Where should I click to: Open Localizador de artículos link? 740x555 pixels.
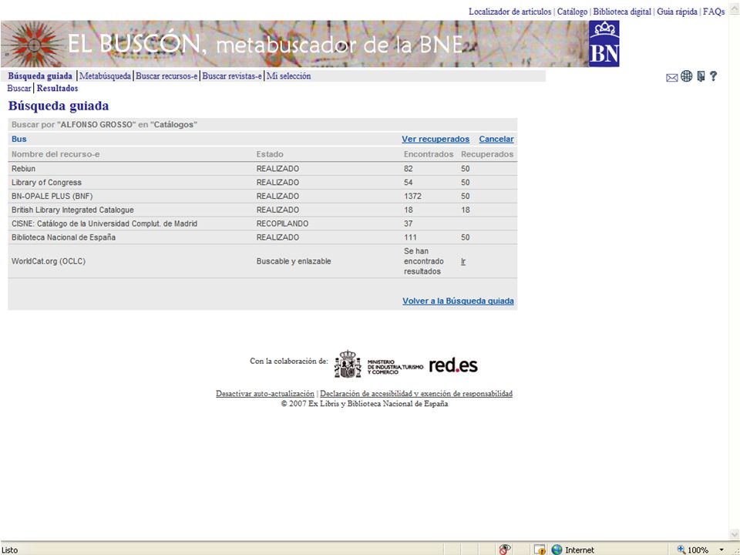tap(510, 12)
